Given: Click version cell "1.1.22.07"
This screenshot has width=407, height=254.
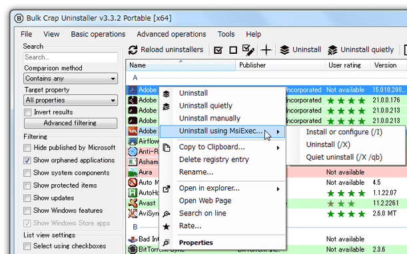Looking at the screenshot, I should (x=384, y=193).
